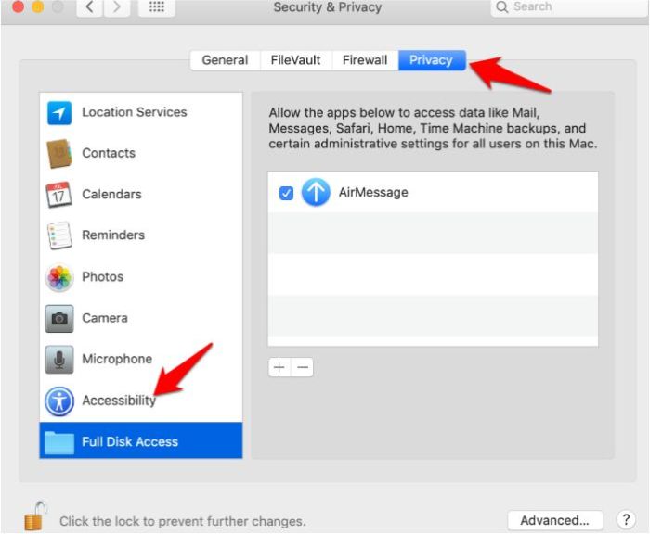Image resolution: width=650 pixels, height=534 pixels.
Task: Switch to the General tab
Action: (x=225, y=60)
